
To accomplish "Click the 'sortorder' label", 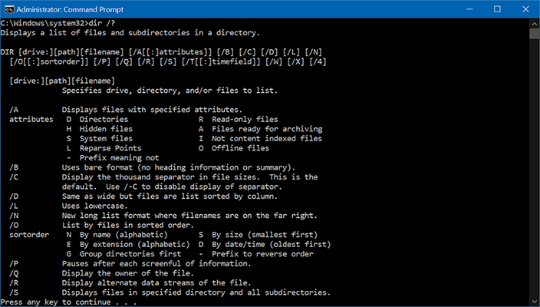I will 28,235.
